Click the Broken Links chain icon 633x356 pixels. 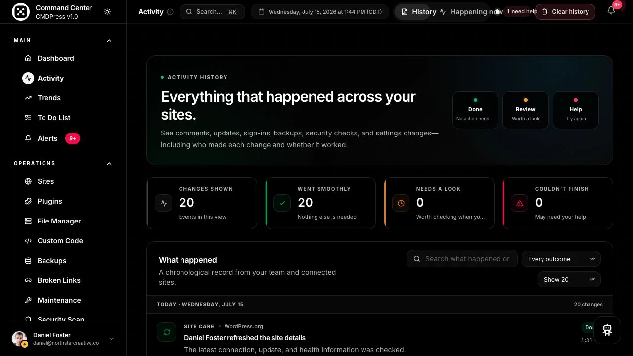28,280
